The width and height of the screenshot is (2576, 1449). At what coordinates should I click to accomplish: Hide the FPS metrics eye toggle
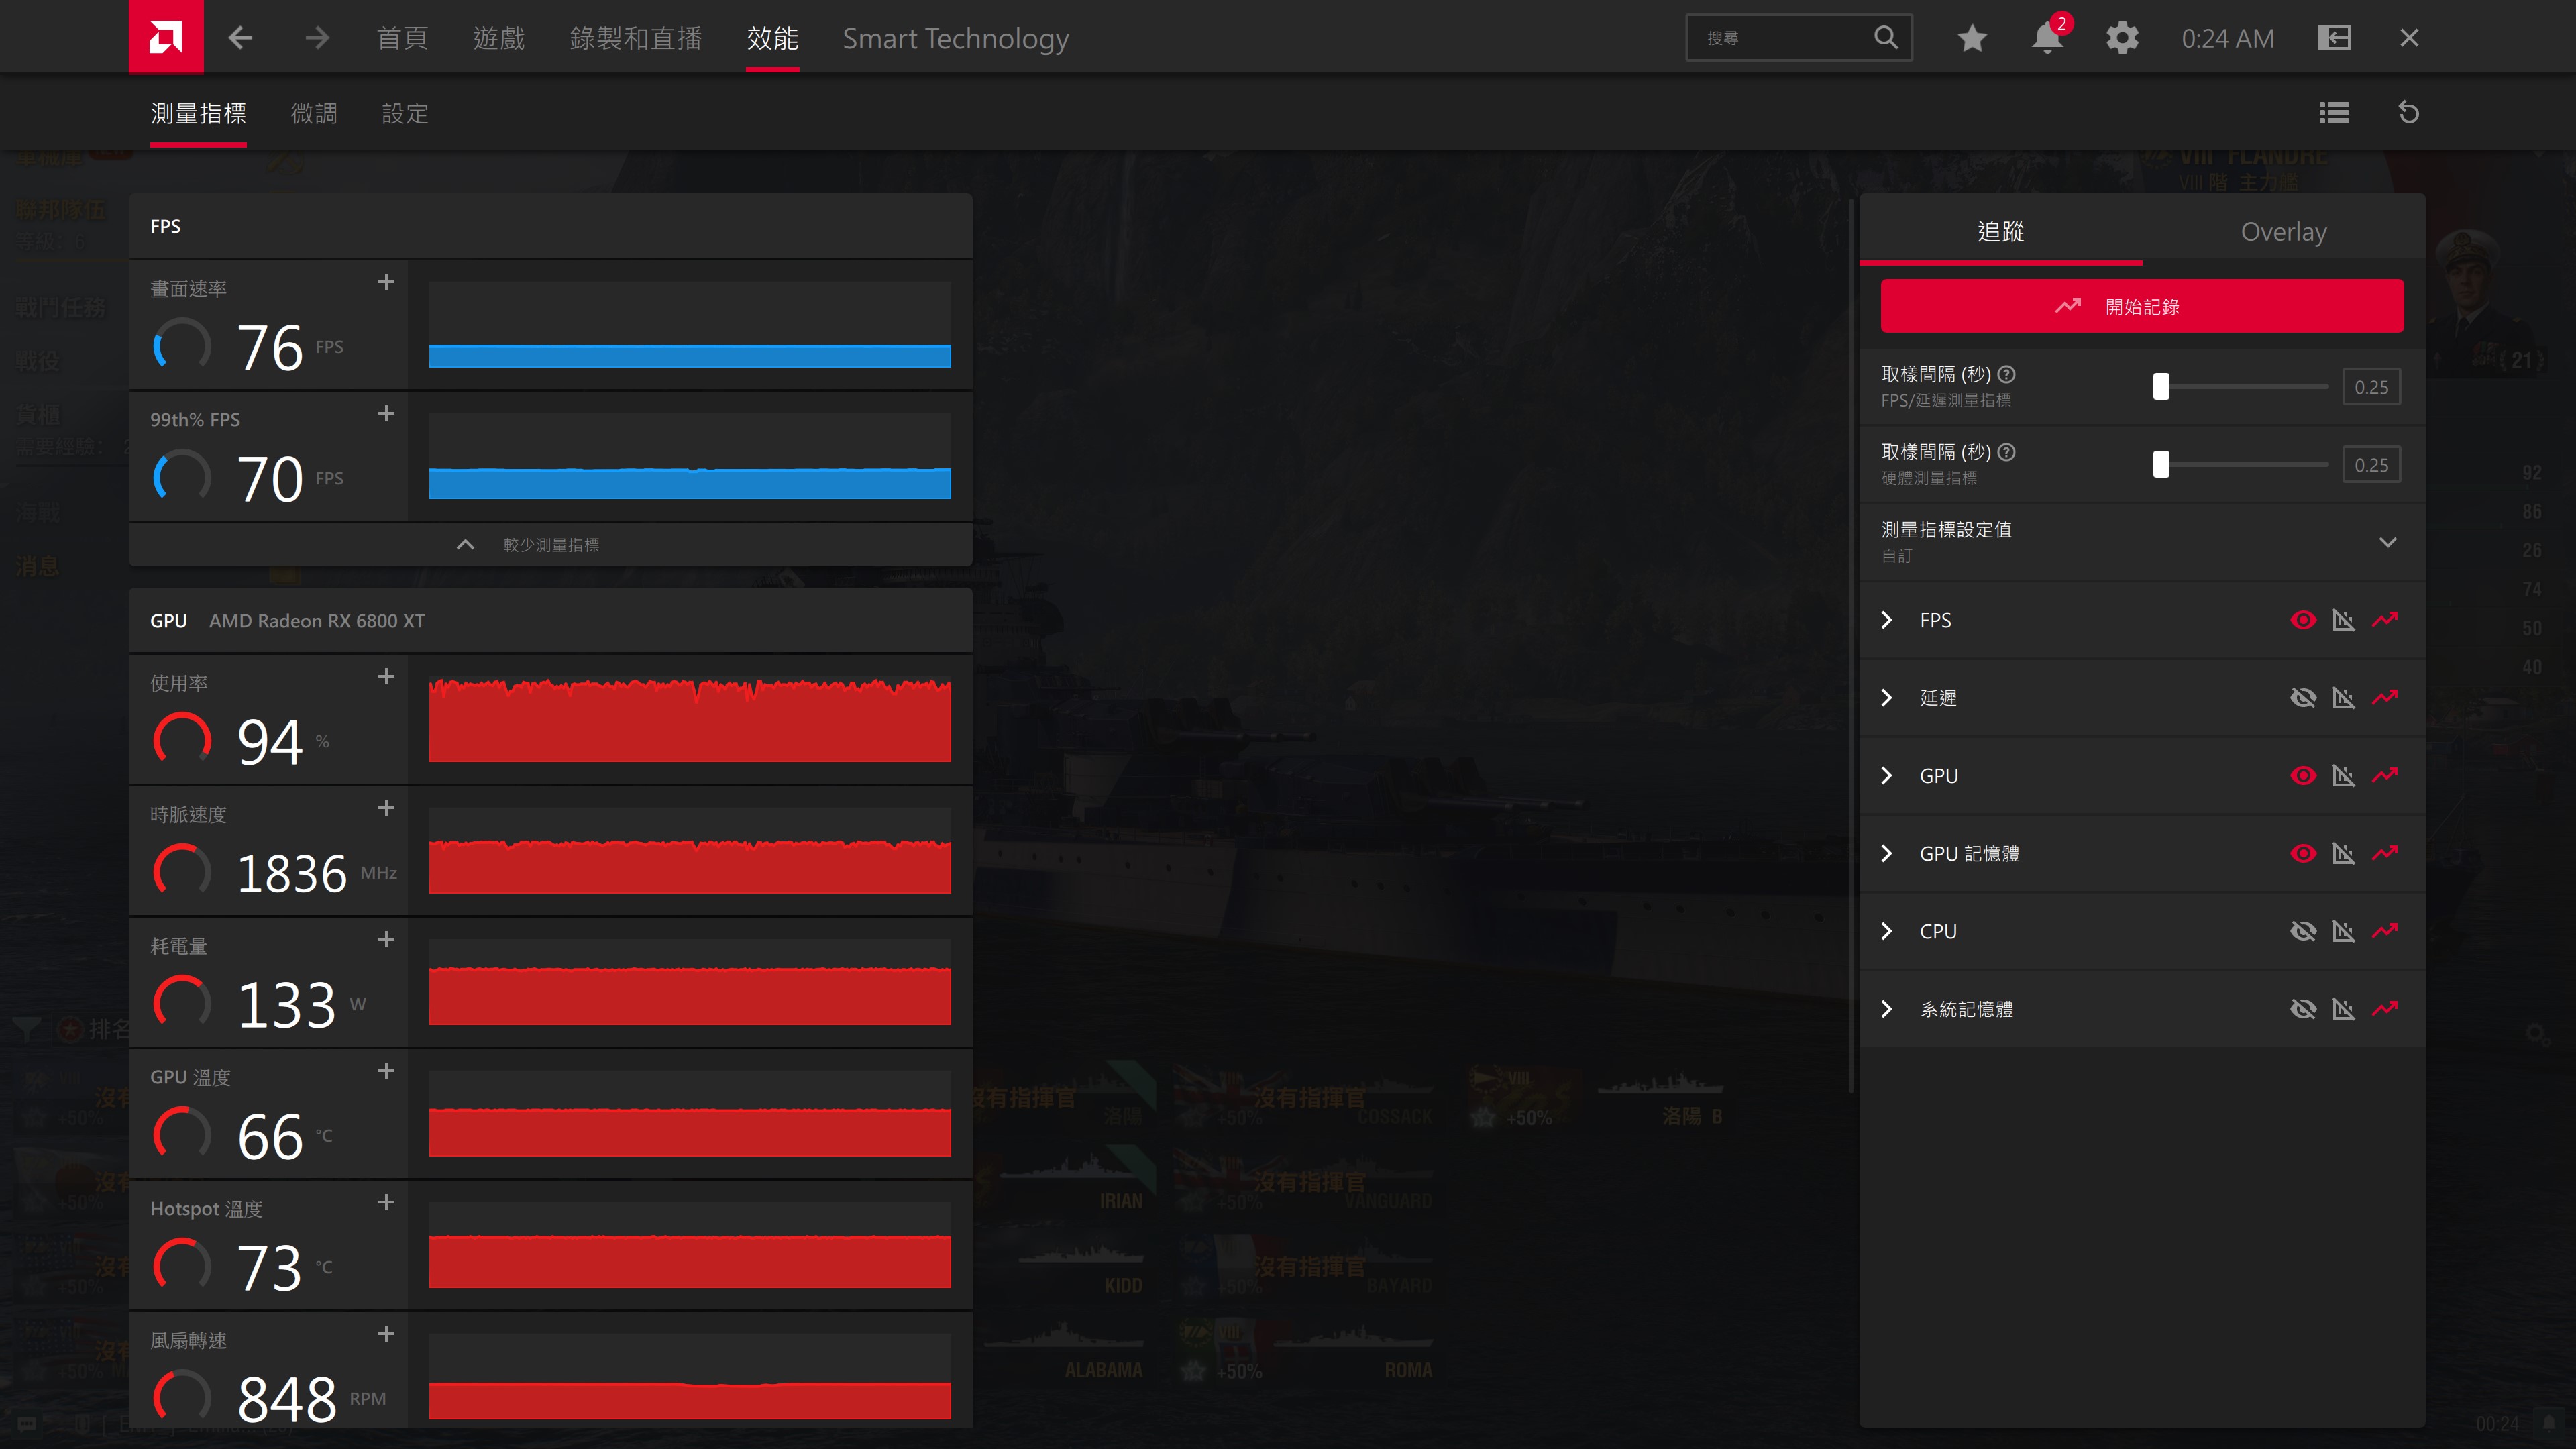click(2302, 620)
